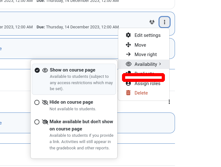The image size is (221, 167).
Task: Open the three-dot menu below the dropdown
Action: 169,102
